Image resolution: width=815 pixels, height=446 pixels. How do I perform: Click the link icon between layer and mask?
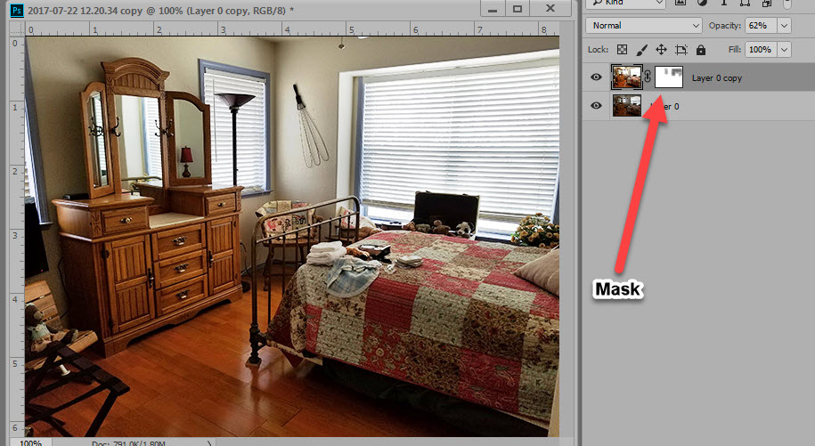pos(648,77)
